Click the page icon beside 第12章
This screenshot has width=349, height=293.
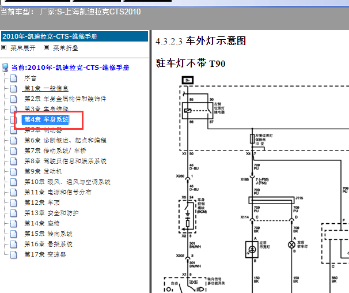[14, 202]
